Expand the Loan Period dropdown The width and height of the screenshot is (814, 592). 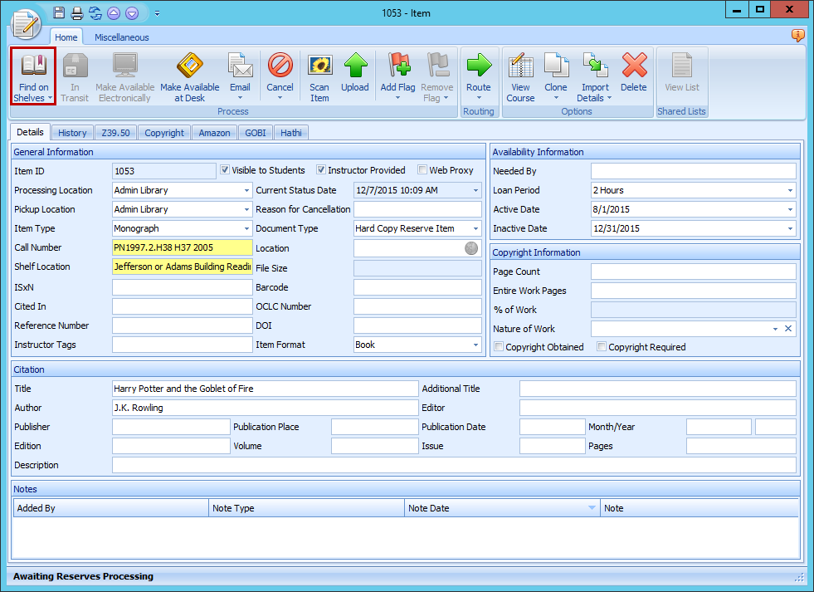pyautogui.click(x=790, y=190)
